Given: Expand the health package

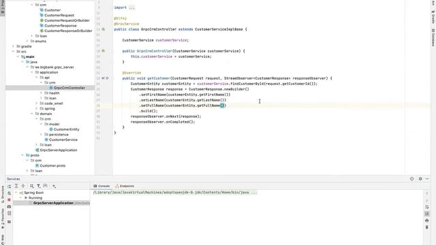Looking at the screenshot, I should pos(41,93).
